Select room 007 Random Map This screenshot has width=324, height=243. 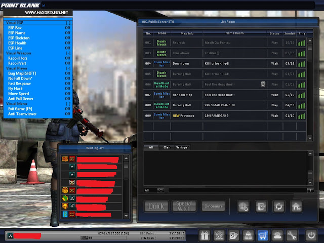225,95
